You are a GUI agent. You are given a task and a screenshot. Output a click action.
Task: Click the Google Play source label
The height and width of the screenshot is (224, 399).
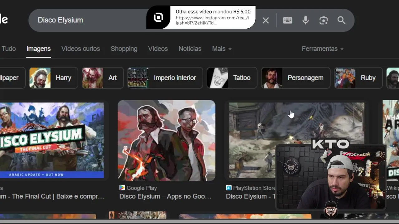[142, 188]
